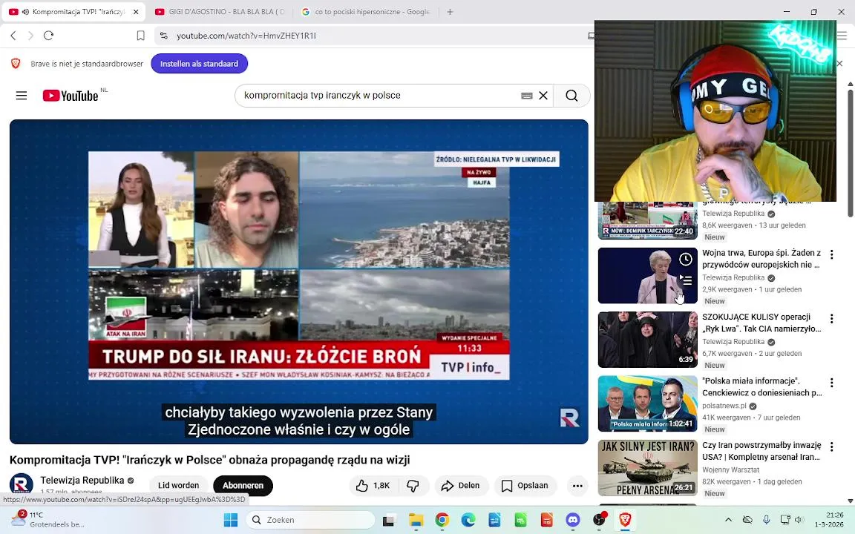Open title 'Czy Iran powstrzymałby inwazję USA?'
Viewport: 855px width, 534px height.
tap(761, 451)
